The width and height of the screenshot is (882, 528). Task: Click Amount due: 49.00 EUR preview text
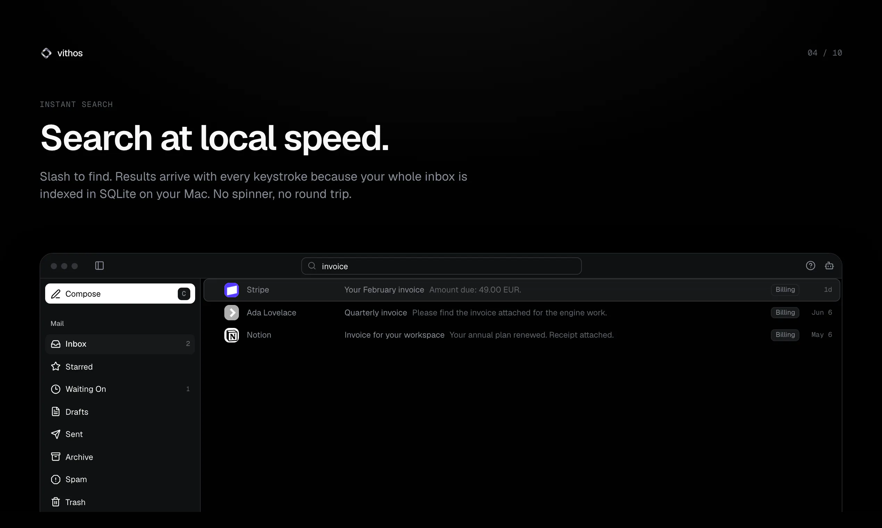point(475,290)
